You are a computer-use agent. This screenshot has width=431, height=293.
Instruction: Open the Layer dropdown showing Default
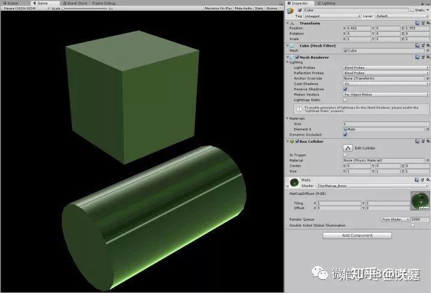402,16
